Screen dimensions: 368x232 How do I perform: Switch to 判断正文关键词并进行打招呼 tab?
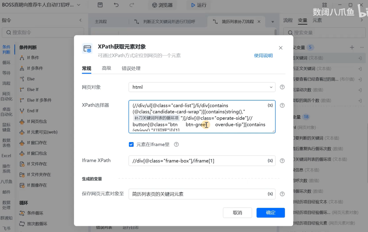165,21
